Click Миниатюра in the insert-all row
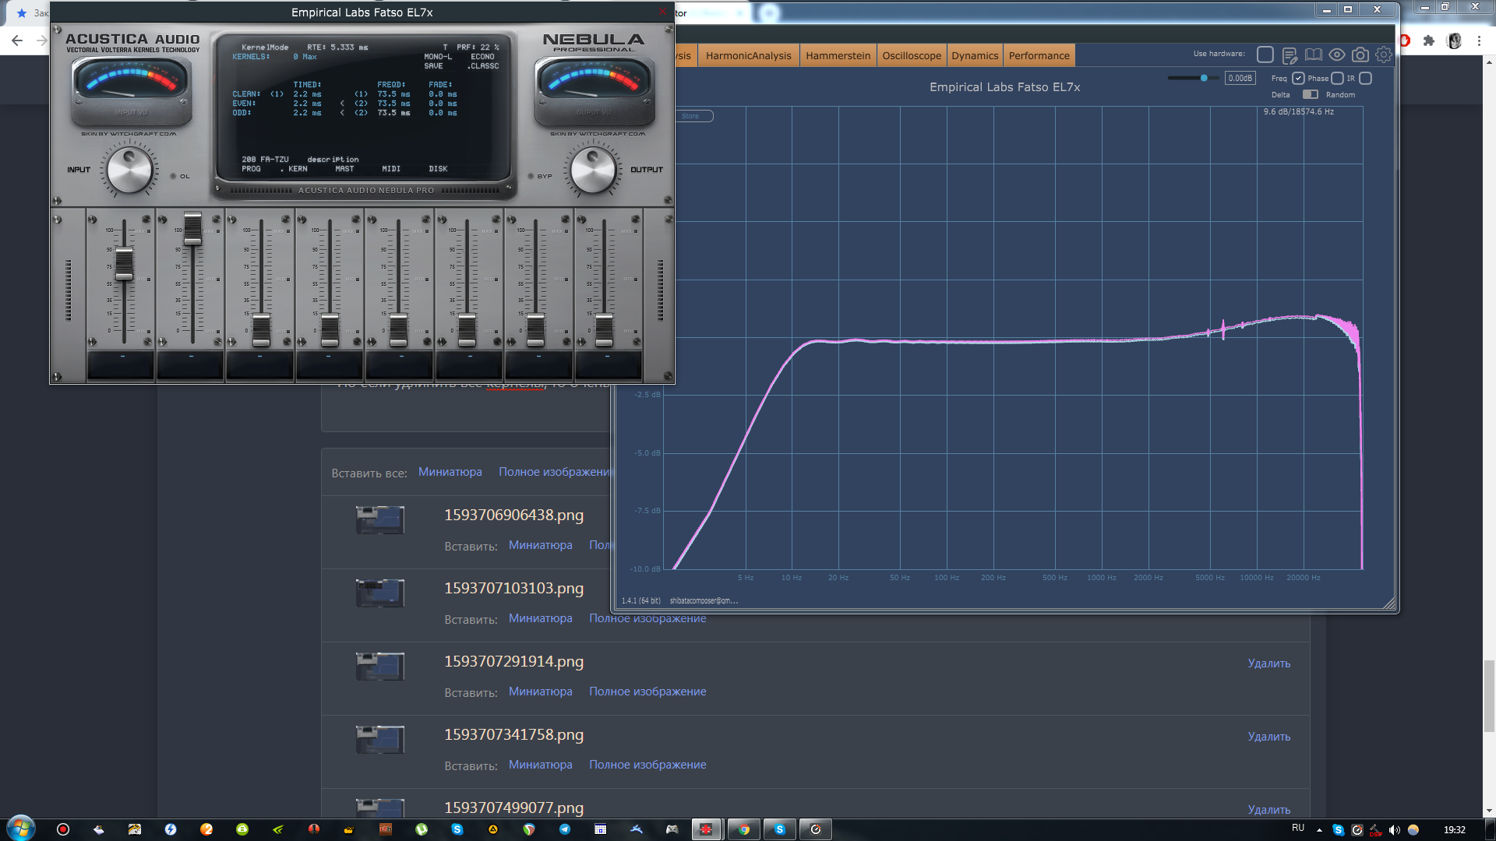Viewport: 1496px width, 841px height. tap(450, 472)
